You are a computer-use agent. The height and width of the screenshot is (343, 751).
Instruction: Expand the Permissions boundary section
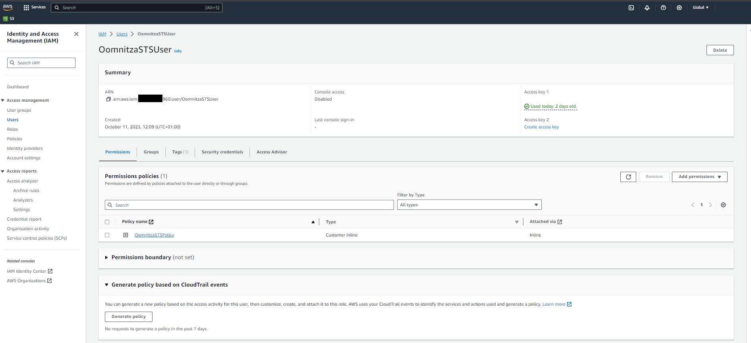point(106,258)
